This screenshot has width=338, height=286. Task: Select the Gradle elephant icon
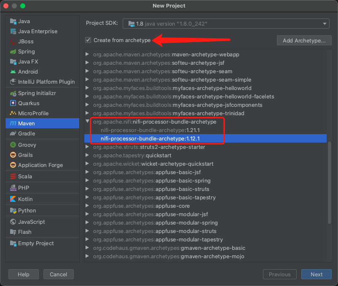[x=13, y=133]
